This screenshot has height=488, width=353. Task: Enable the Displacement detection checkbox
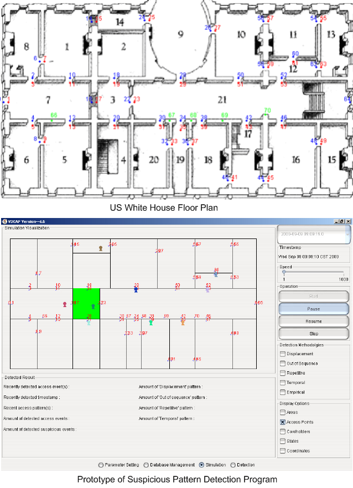[283, 354]
